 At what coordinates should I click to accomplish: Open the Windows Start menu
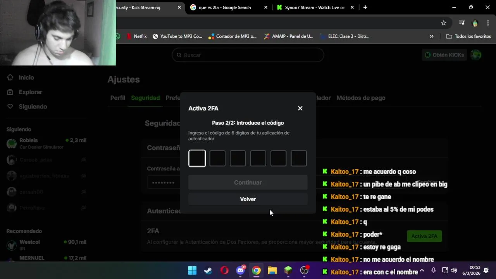pyautogui.click(x=192, y=270)
